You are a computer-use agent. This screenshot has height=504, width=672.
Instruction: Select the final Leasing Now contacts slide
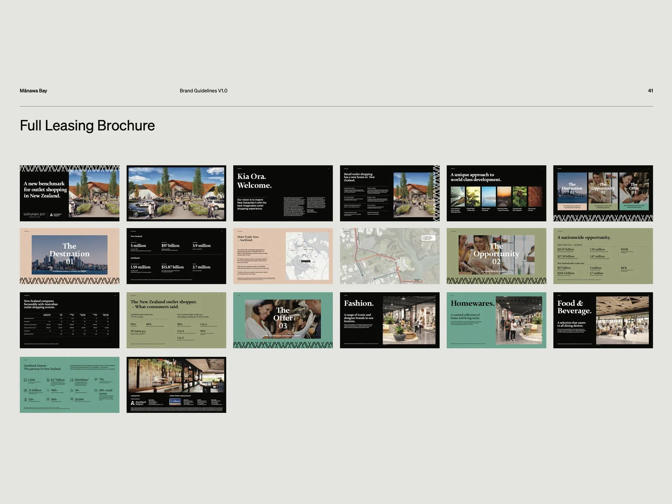coord(176,385)
